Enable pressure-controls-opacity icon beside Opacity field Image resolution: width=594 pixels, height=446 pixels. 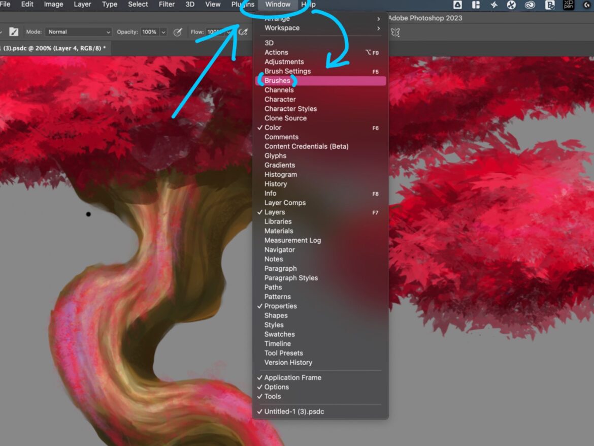pos(178,31)
